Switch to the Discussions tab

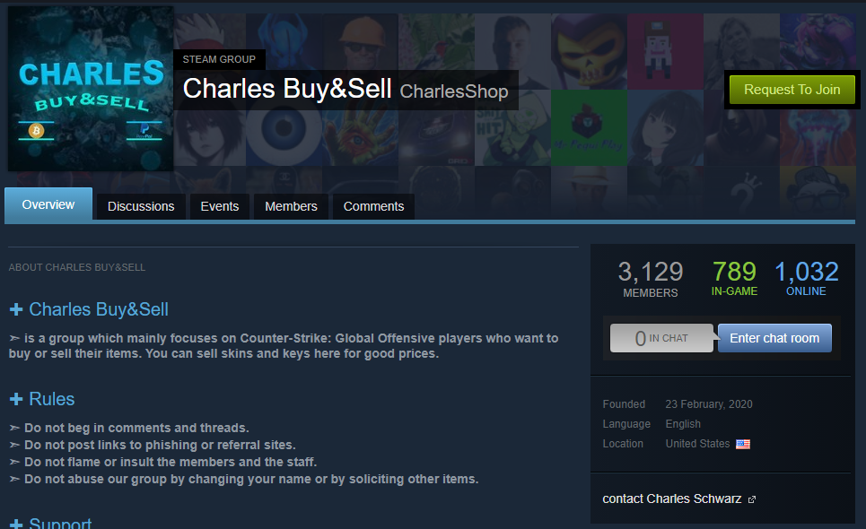point(141,206)
